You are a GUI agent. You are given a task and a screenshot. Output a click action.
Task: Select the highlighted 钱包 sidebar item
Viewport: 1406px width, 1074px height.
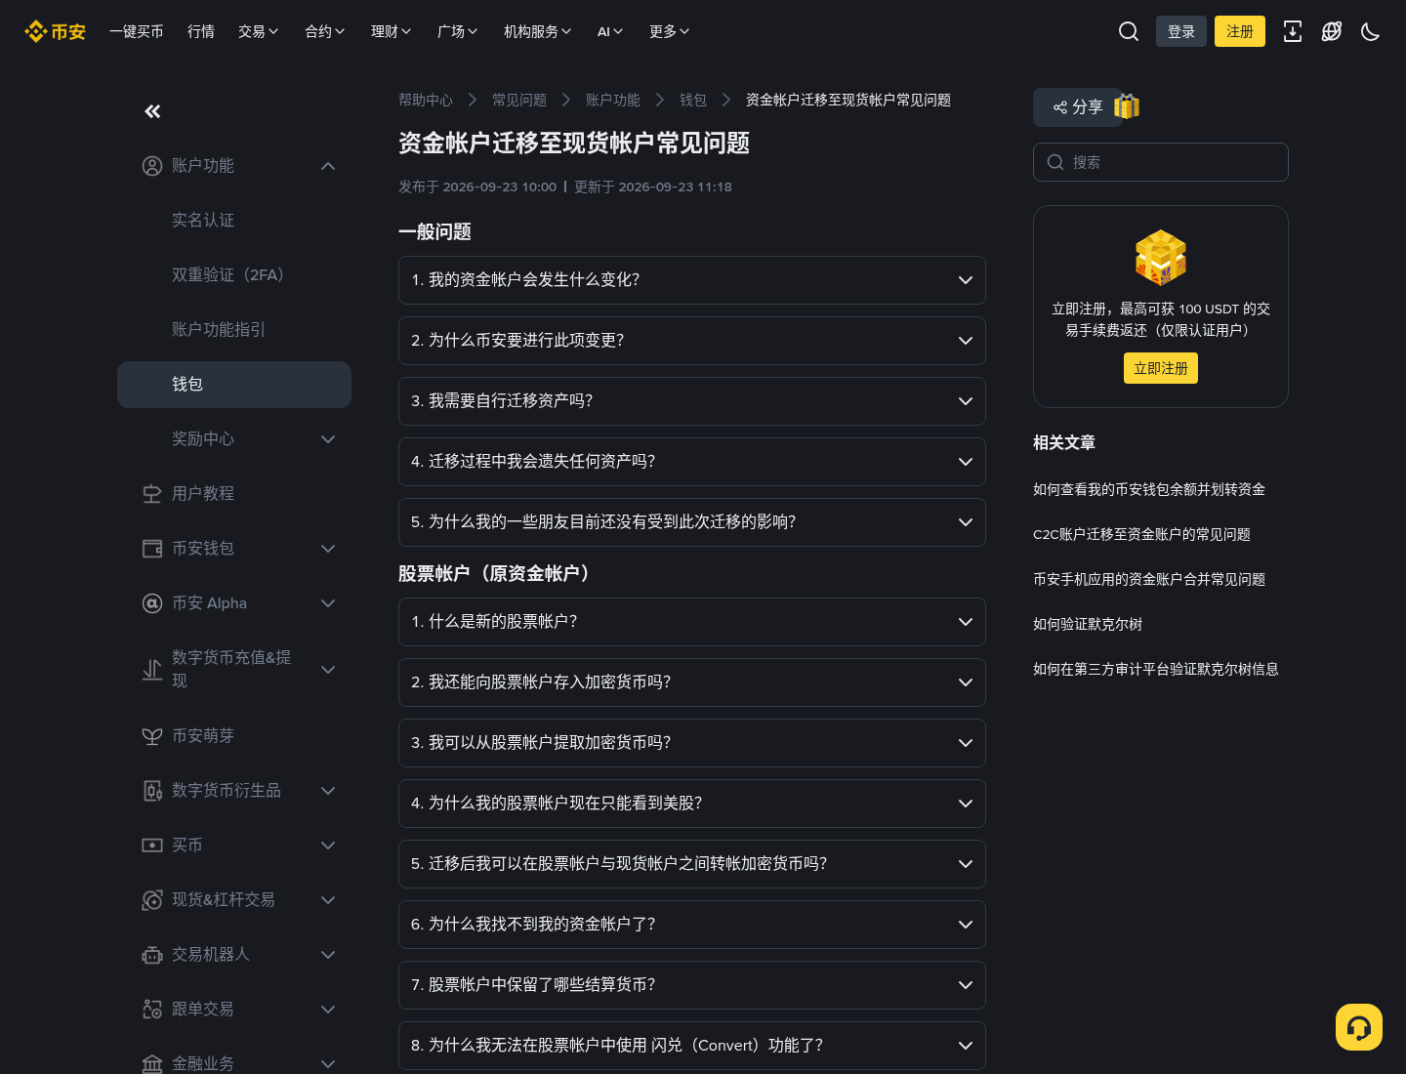[234, 385]
